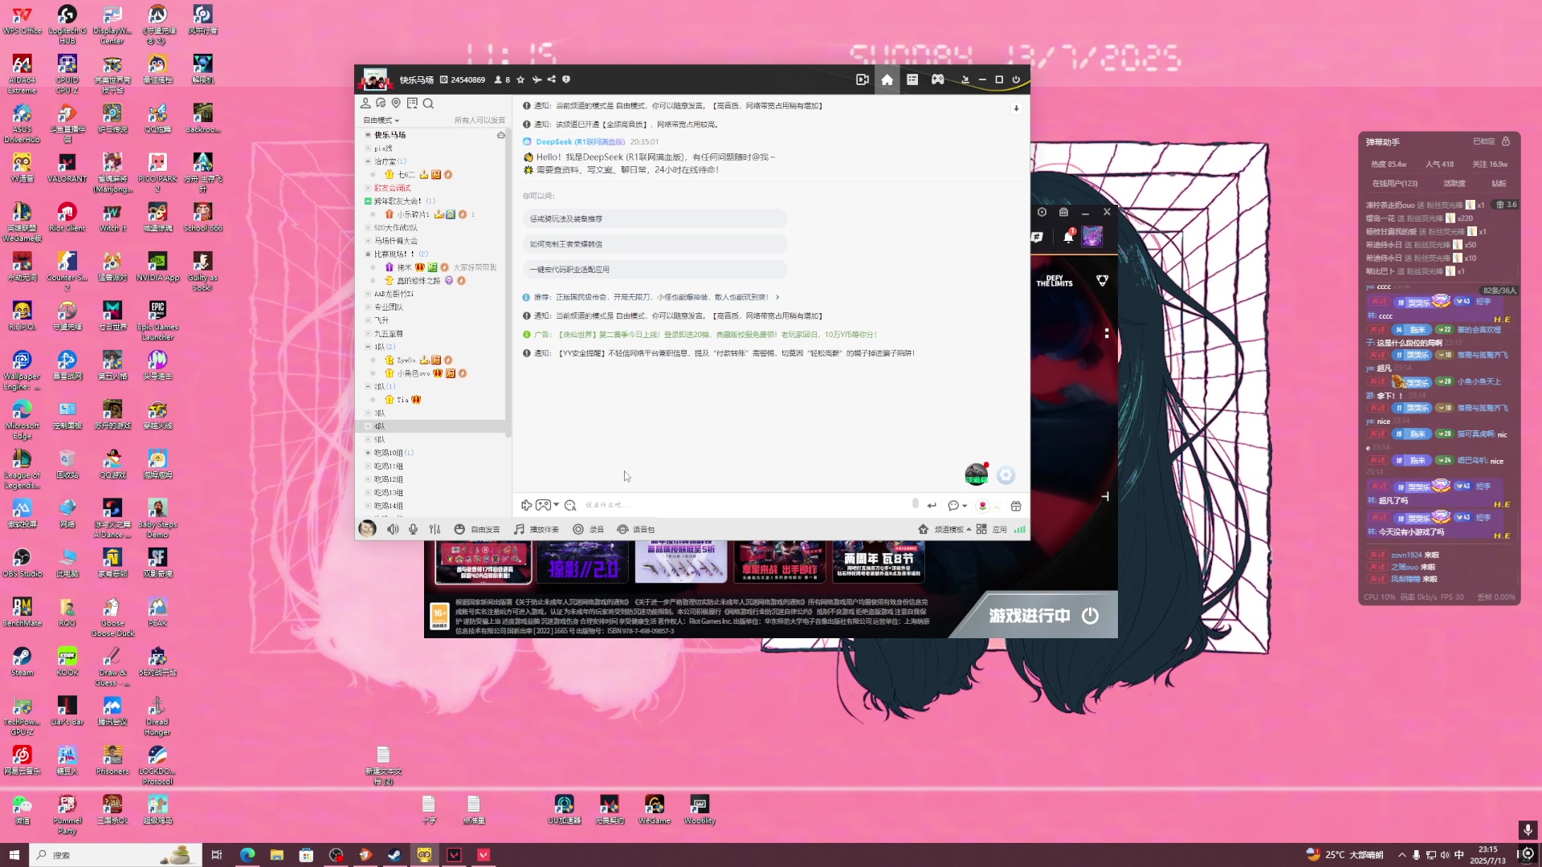
Task: Open the 自由模式 channel mode dropdown
Action: 381,120
